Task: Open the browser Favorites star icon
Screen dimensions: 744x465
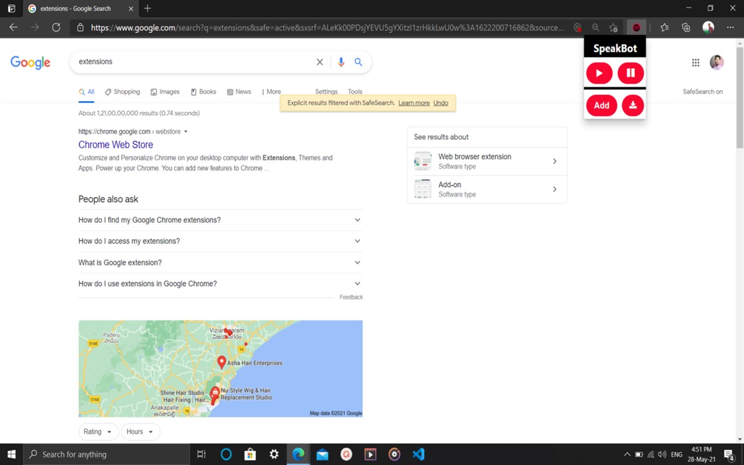Action: click(x=665, y=27)
